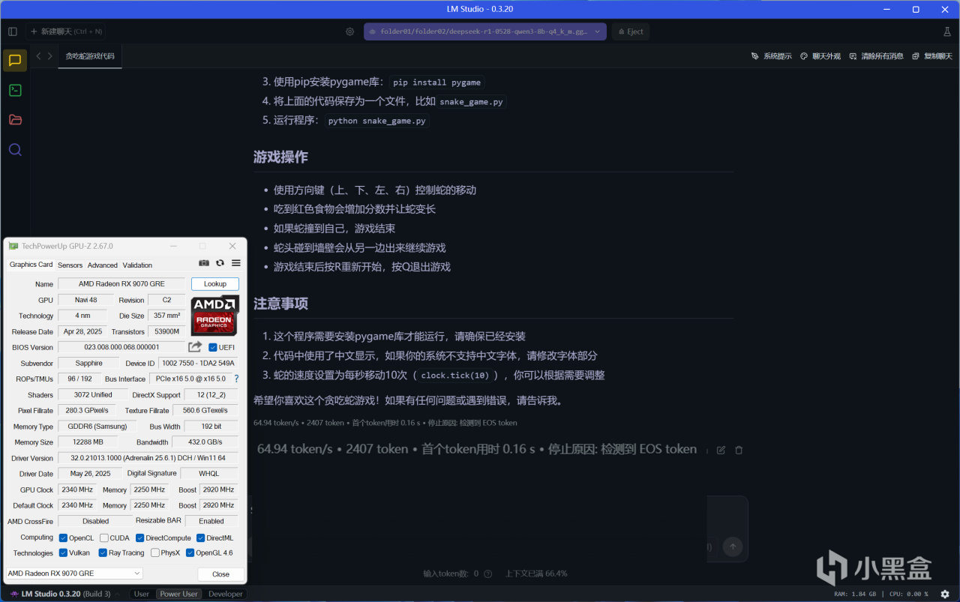The image size is (960, 602).
Task: Select the 贪吃蛇游戏代码 chat tab
Action: [89, 56]
